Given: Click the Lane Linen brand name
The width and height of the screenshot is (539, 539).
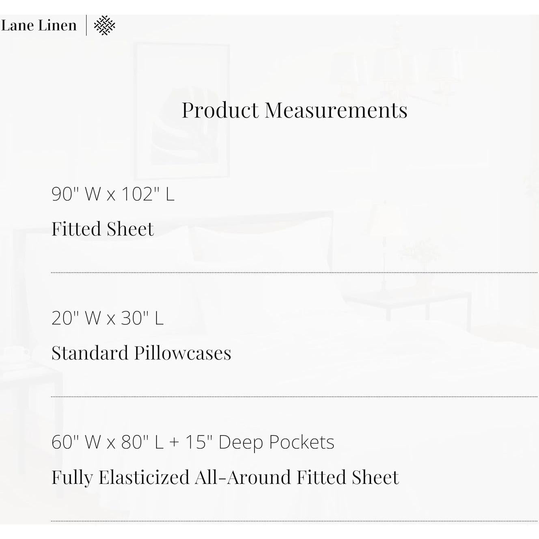Looking at the screenshot, I should point(39,26).
